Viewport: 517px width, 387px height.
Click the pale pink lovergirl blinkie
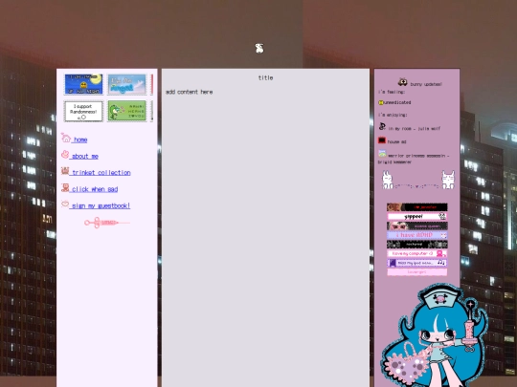[417, 272]
